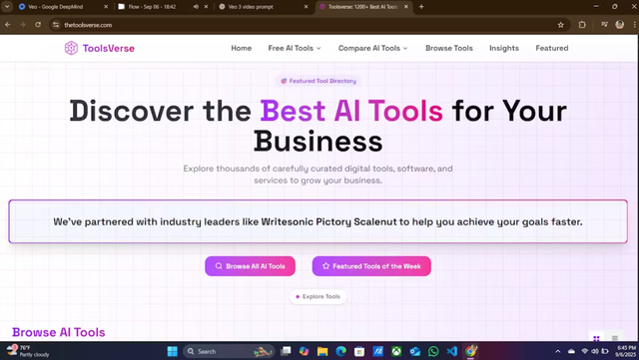This screenshot has height=360, width=639.
Task: Open the Wi-Fi network tray icon
Action: (x=585, y=351)
